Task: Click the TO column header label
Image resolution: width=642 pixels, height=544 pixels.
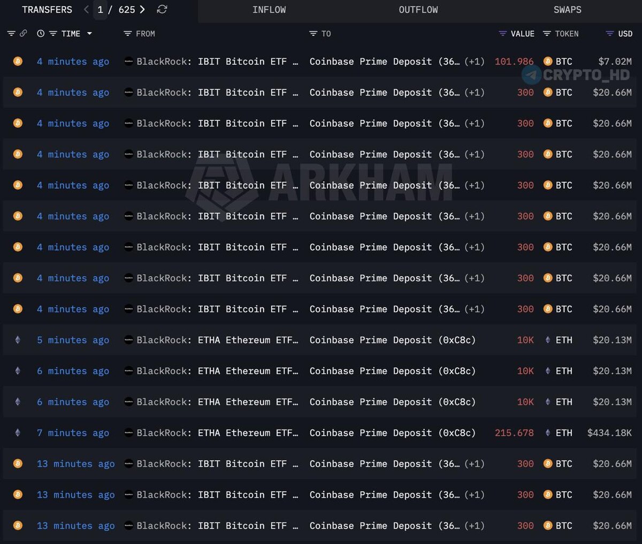Action: coord(326,34)
